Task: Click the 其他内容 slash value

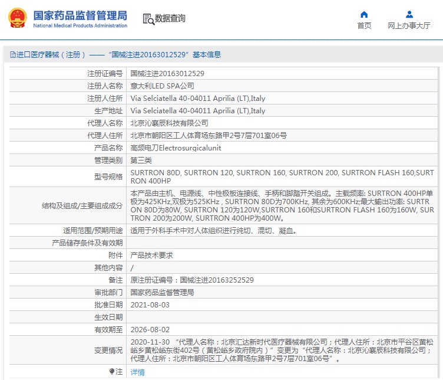Action: 132,268
